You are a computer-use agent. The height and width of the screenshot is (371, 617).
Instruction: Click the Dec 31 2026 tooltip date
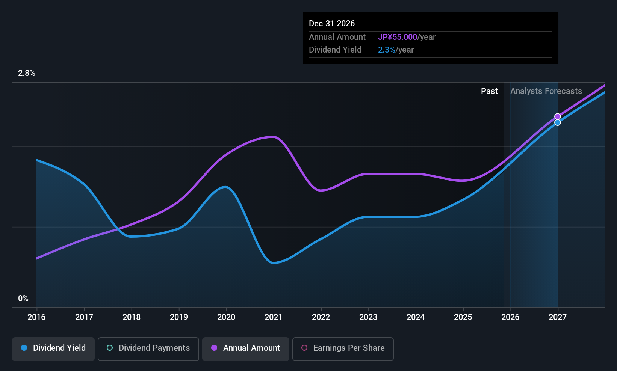click(332, 24)
